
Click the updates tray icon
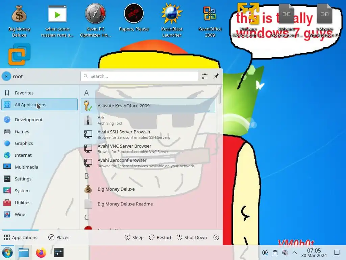[265, 253]
